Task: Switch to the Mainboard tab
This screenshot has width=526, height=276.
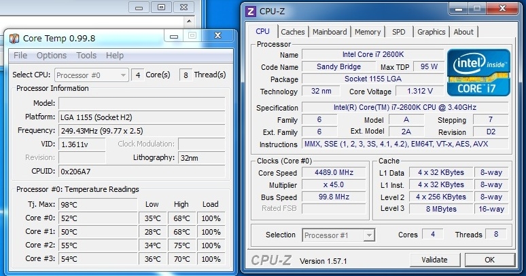Action: [330, 32]
